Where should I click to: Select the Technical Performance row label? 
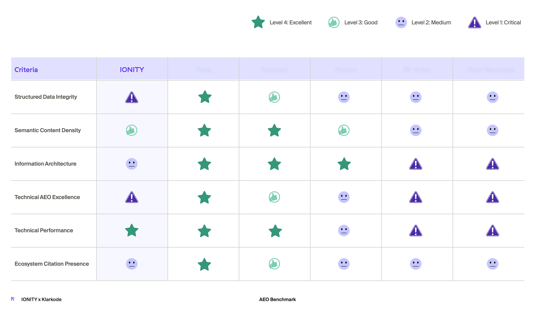(44, 230)
